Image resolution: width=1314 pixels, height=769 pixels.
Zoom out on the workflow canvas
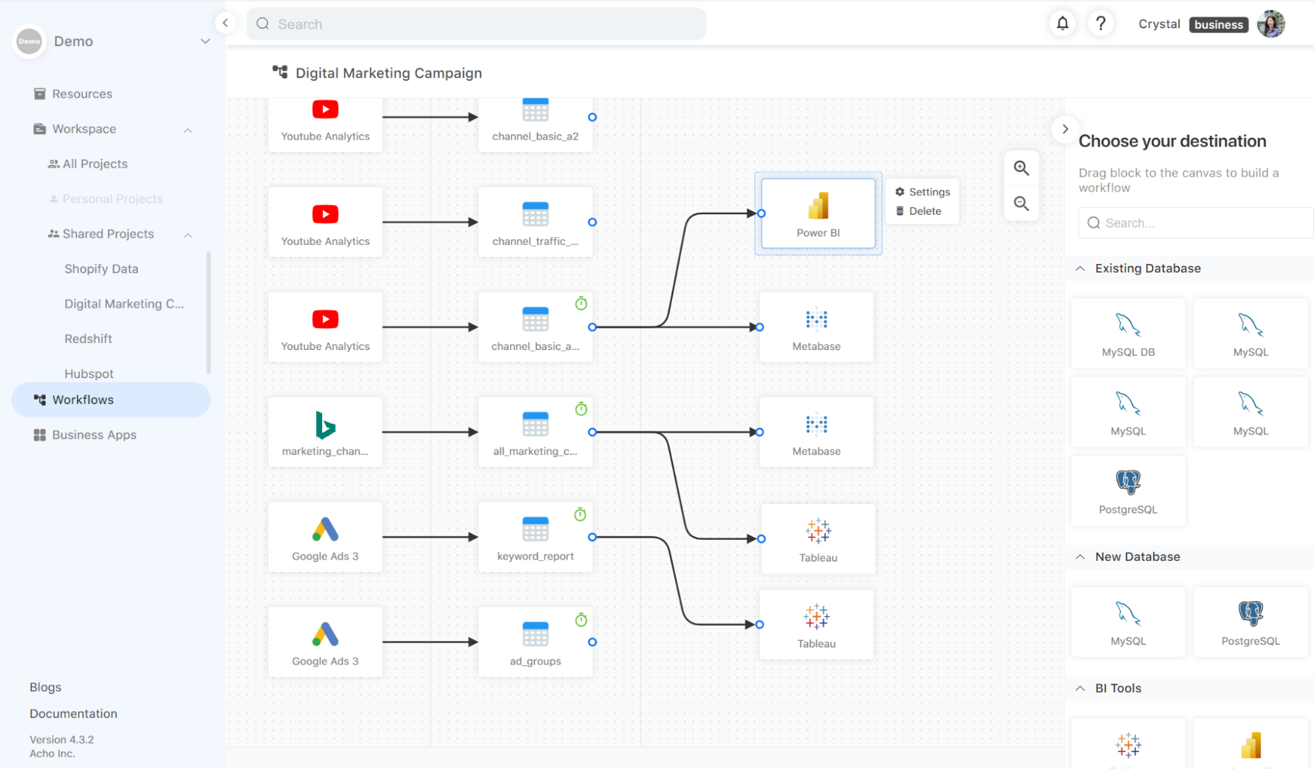tap(1021, 204)
